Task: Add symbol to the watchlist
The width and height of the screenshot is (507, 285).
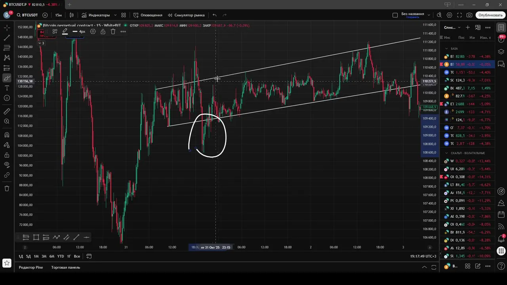Action: click(x=468, y=27)
